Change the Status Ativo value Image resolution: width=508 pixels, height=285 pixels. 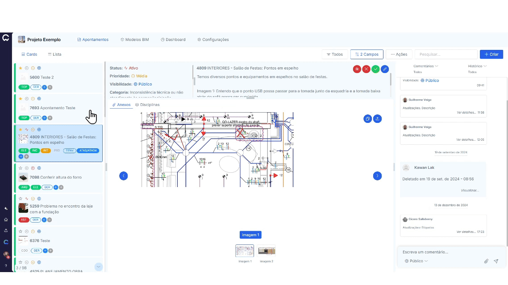tap(131, 68)
